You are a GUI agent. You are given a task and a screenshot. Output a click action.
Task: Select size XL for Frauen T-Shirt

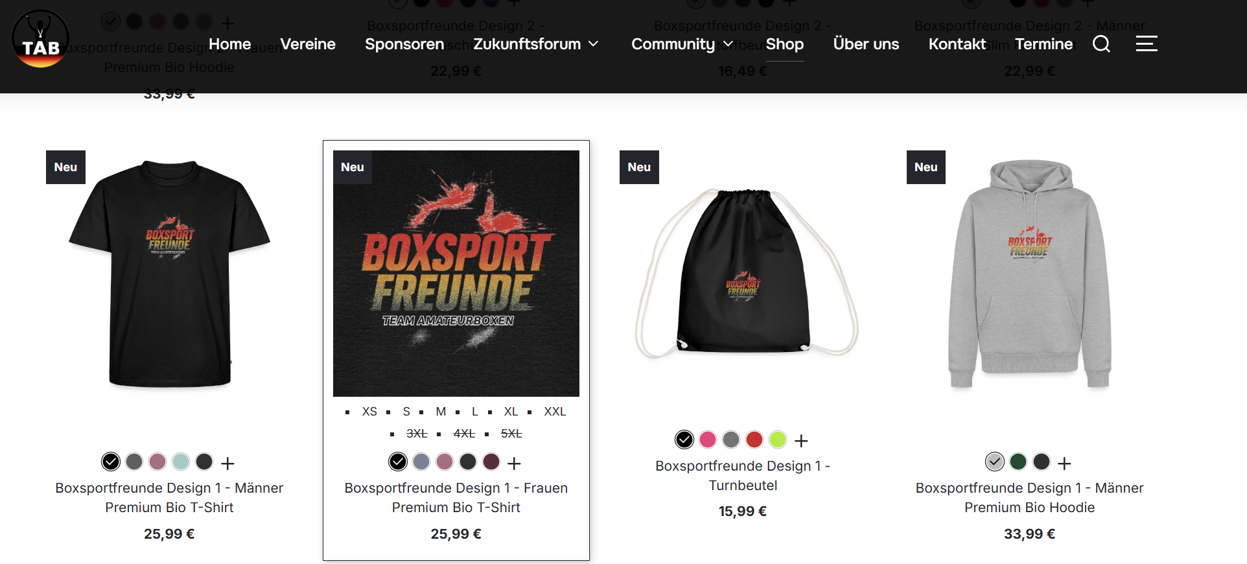click(511, 412)
